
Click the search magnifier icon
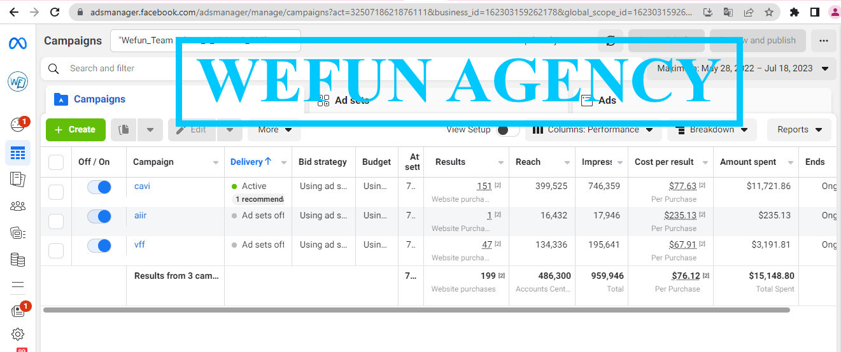tap(54, 68)
